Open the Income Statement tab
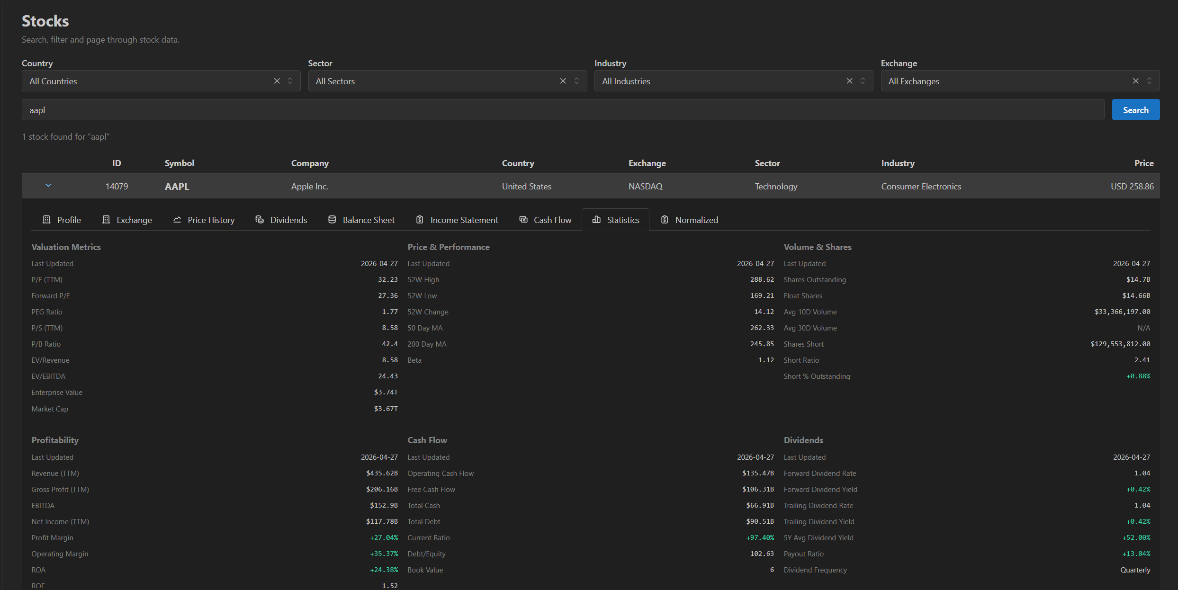The width and height of the screenshot is (1178, 590). point(457,220)
